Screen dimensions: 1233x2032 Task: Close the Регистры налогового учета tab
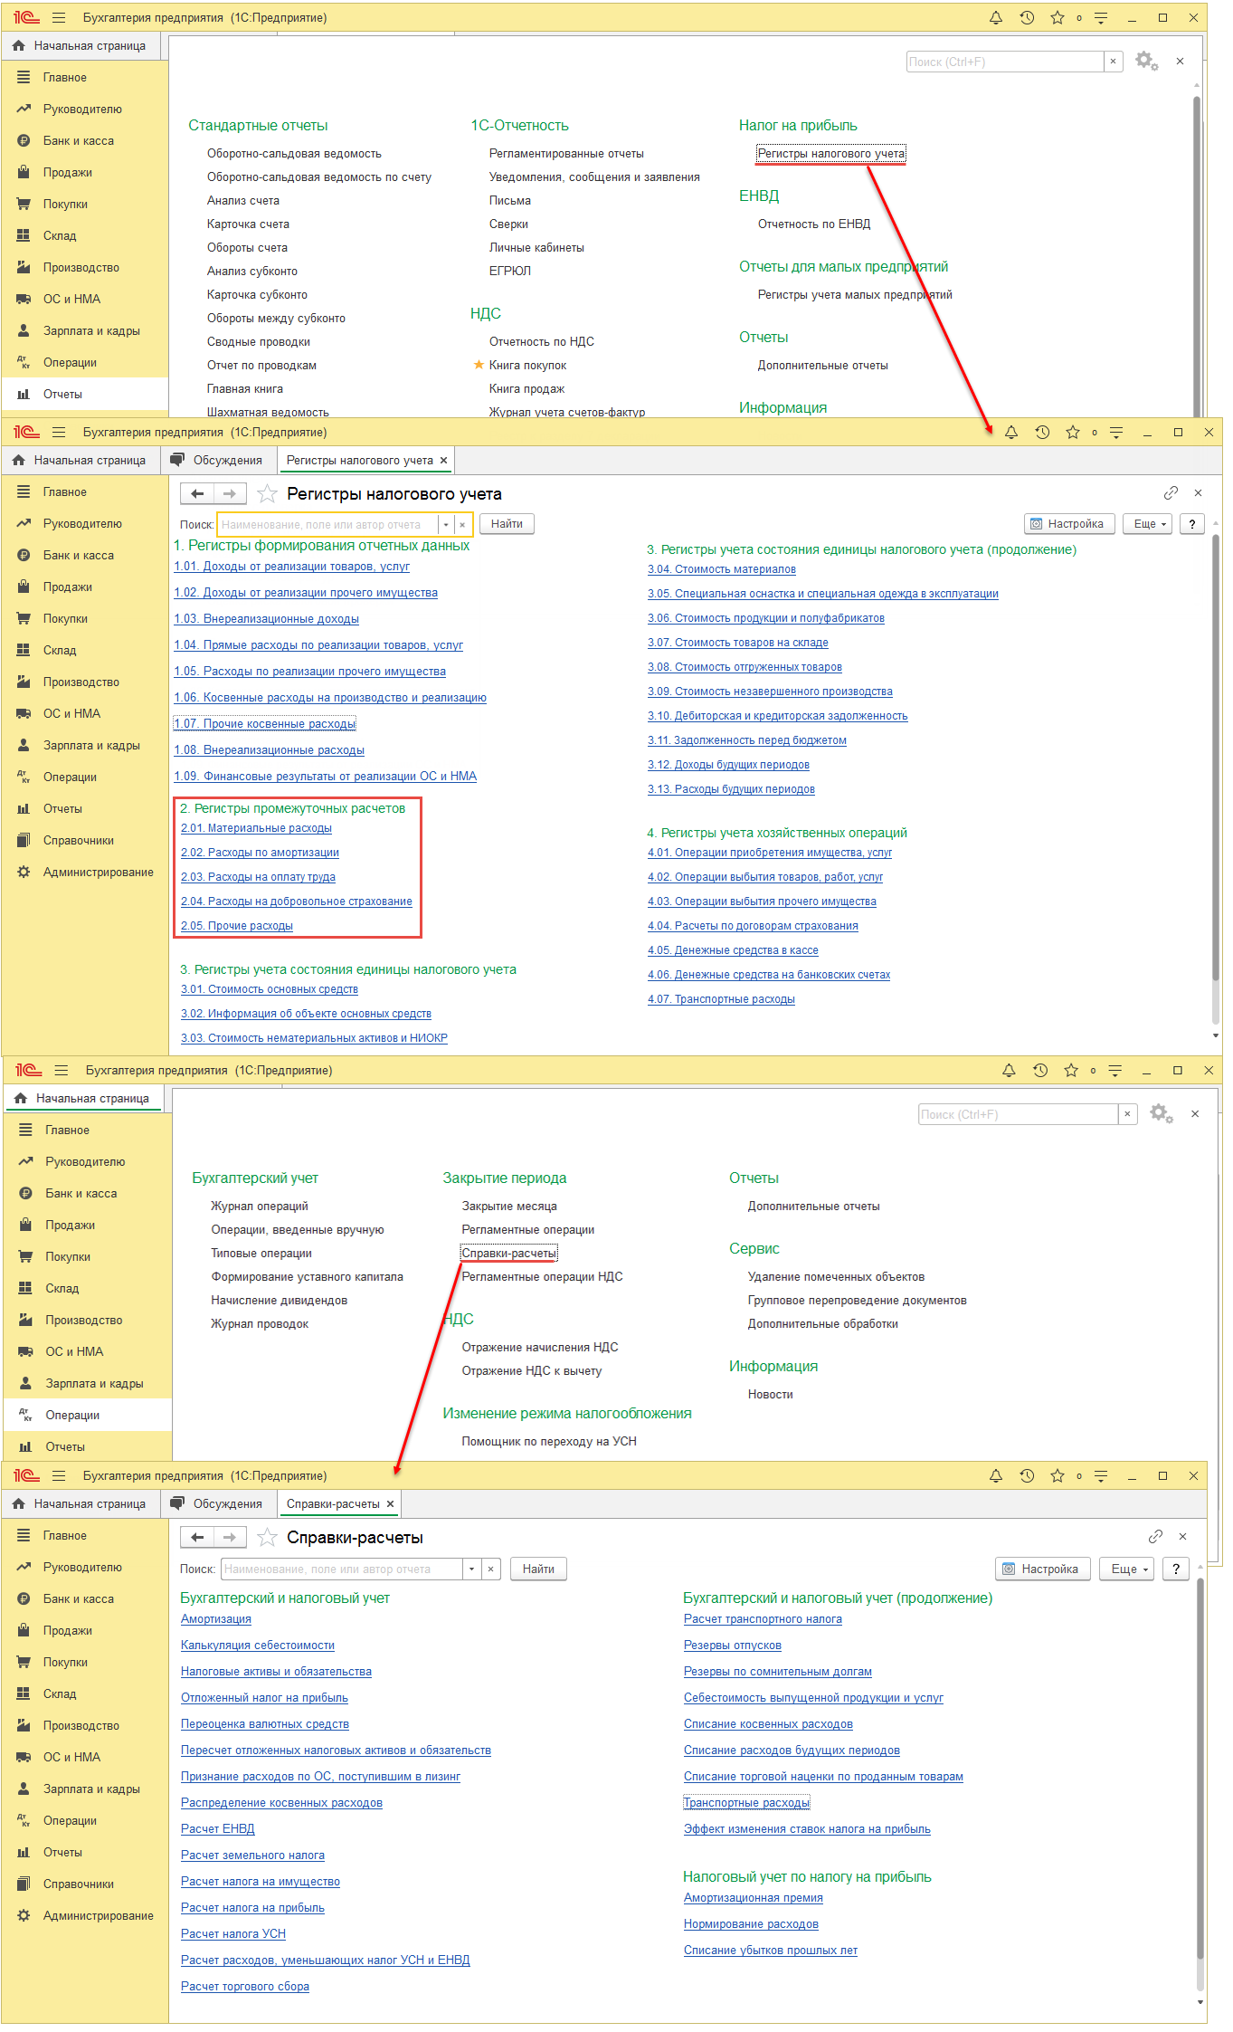click(443, 461)
